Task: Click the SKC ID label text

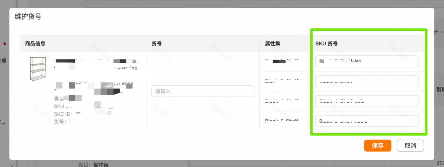Action: click(x=63, y=114)
